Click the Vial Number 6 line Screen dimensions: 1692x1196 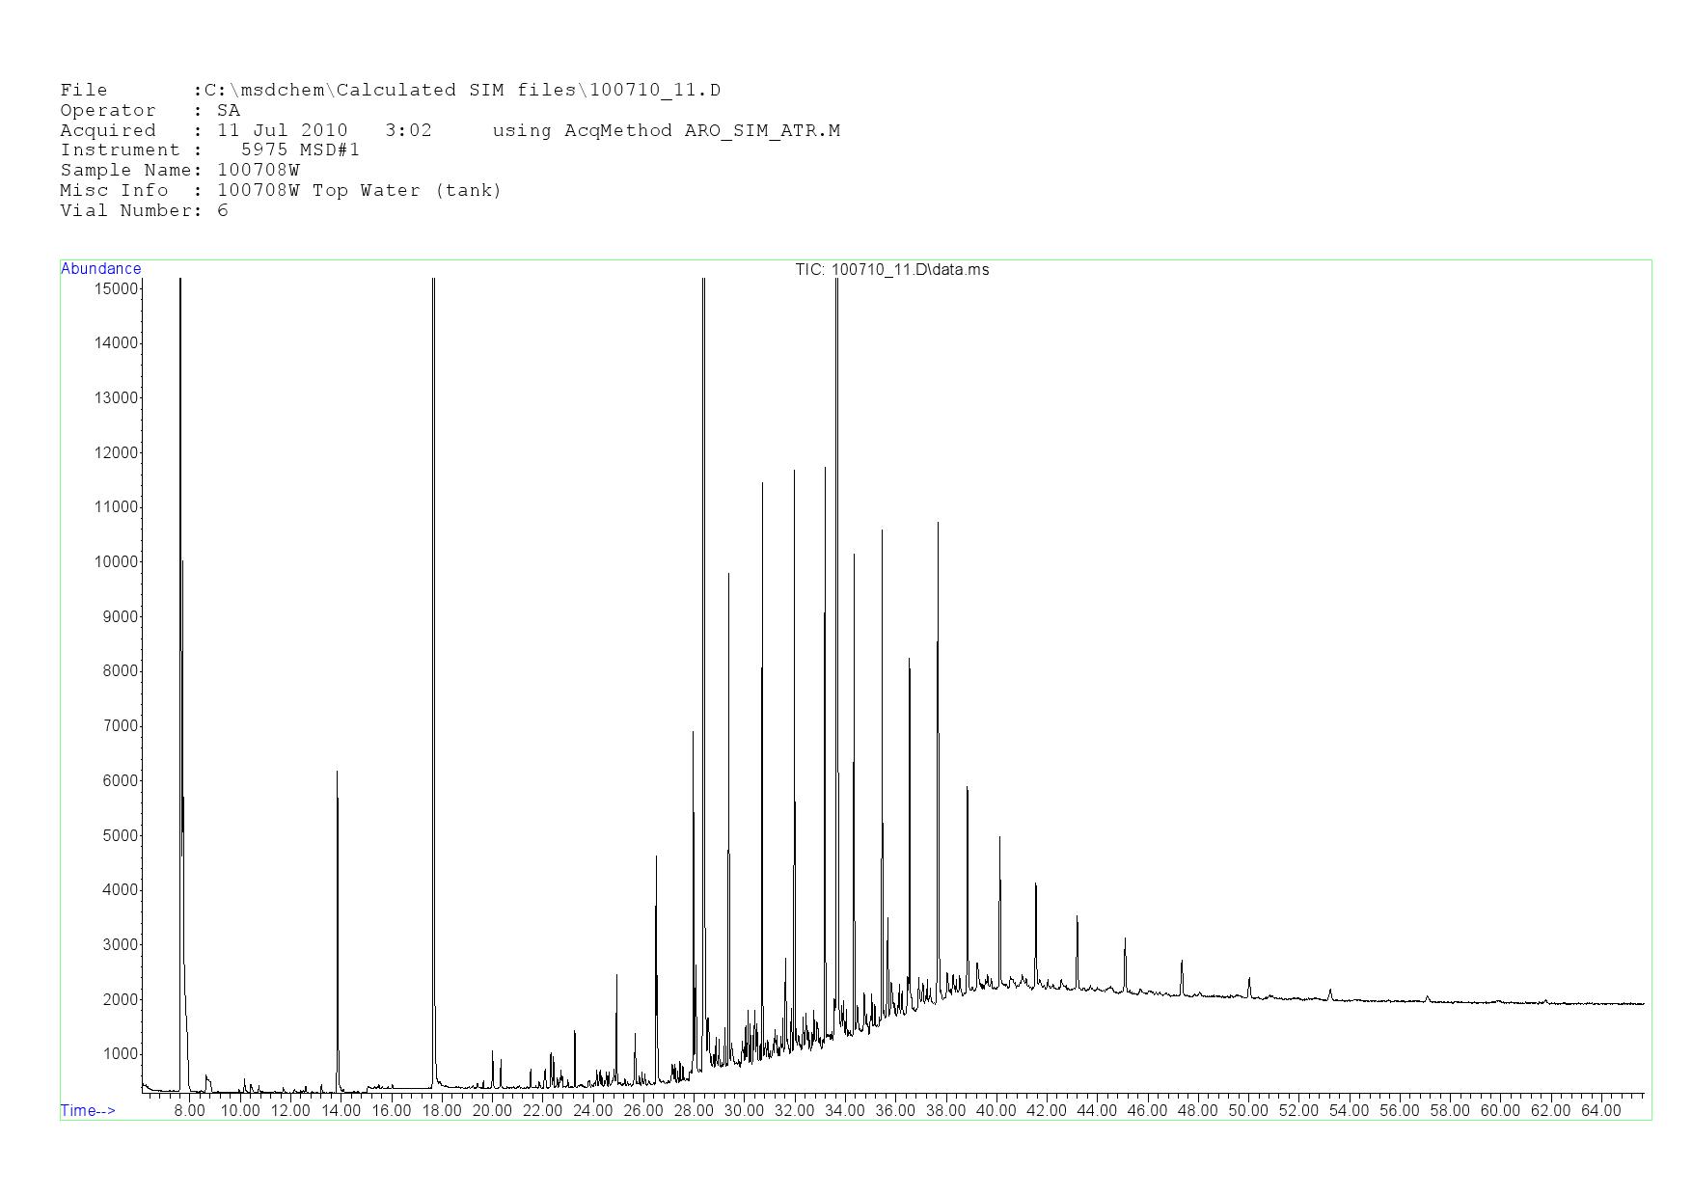[144, 211]
